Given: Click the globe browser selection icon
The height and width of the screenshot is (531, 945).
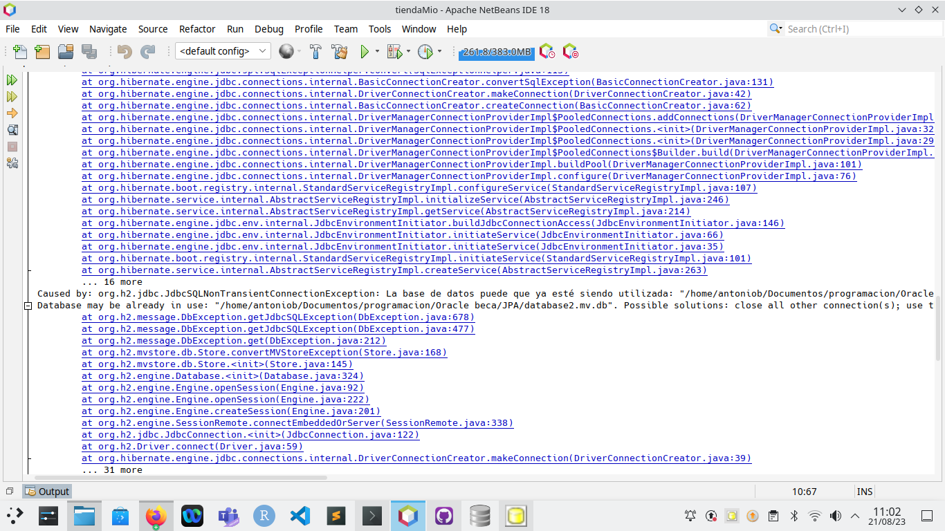Looking at the screenshot, I should (x=286, y=51).
